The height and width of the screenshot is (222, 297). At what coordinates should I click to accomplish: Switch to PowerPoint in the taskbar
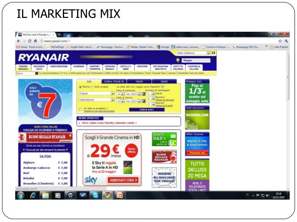click(x=120, y=196)
